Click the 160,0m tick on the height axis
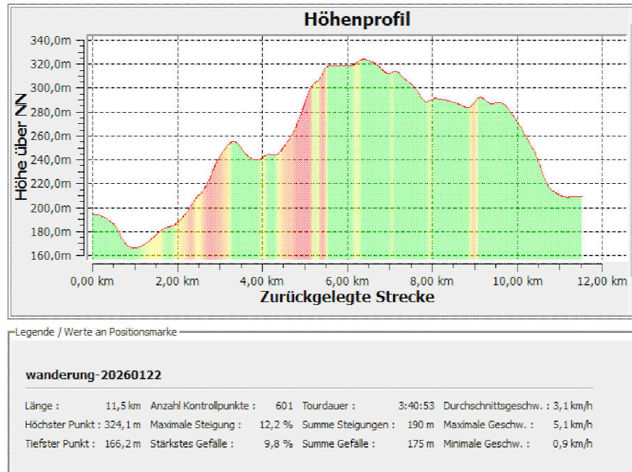This screenshot has height=472, width=632. 52,255
